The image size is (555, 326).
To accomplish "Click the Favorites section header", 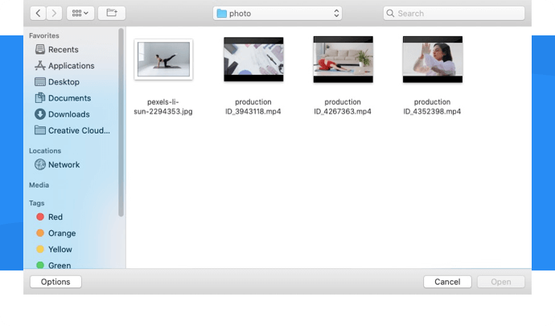I will point(44,35).
